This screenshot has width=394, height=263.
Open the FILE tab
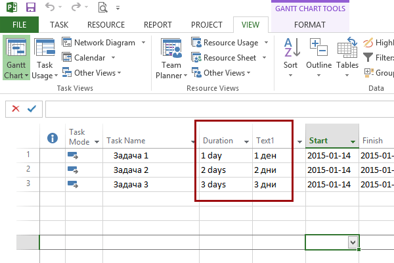pos(19,25)
